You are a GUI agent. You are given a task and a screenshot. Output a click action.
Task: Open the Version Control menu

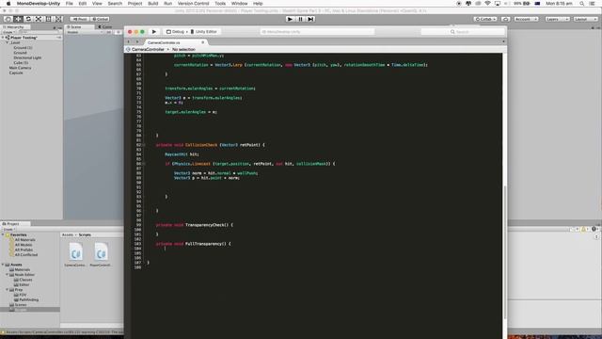pyautogui.click(x=193, y=4)
